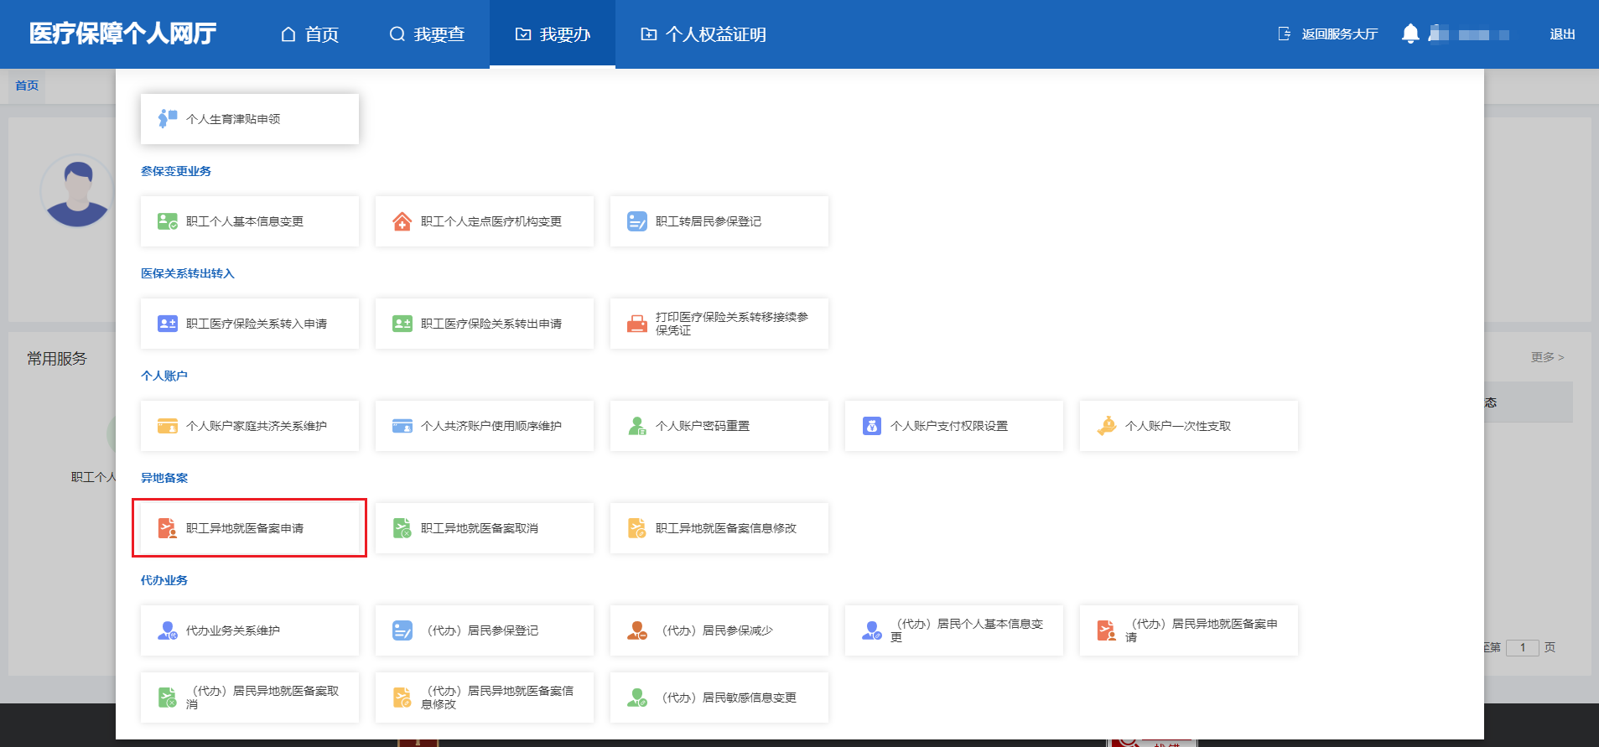Select the 首页 breadcrumb tab
This screenshot has height=747, width=1599.
tap(27, 86)
